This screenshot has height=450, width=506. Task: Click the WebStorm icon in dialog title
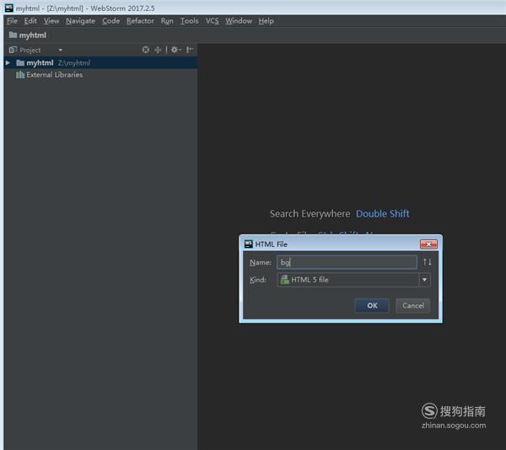point(249,244)
